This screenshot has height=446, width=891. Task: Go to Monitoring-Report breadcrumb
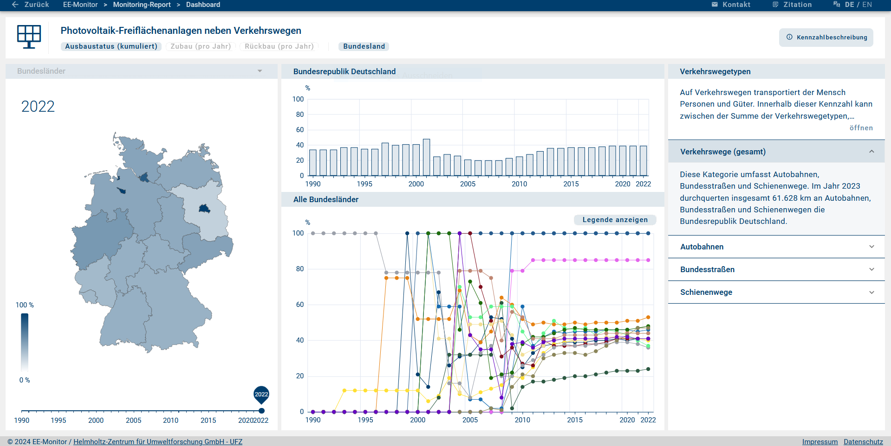142,5
